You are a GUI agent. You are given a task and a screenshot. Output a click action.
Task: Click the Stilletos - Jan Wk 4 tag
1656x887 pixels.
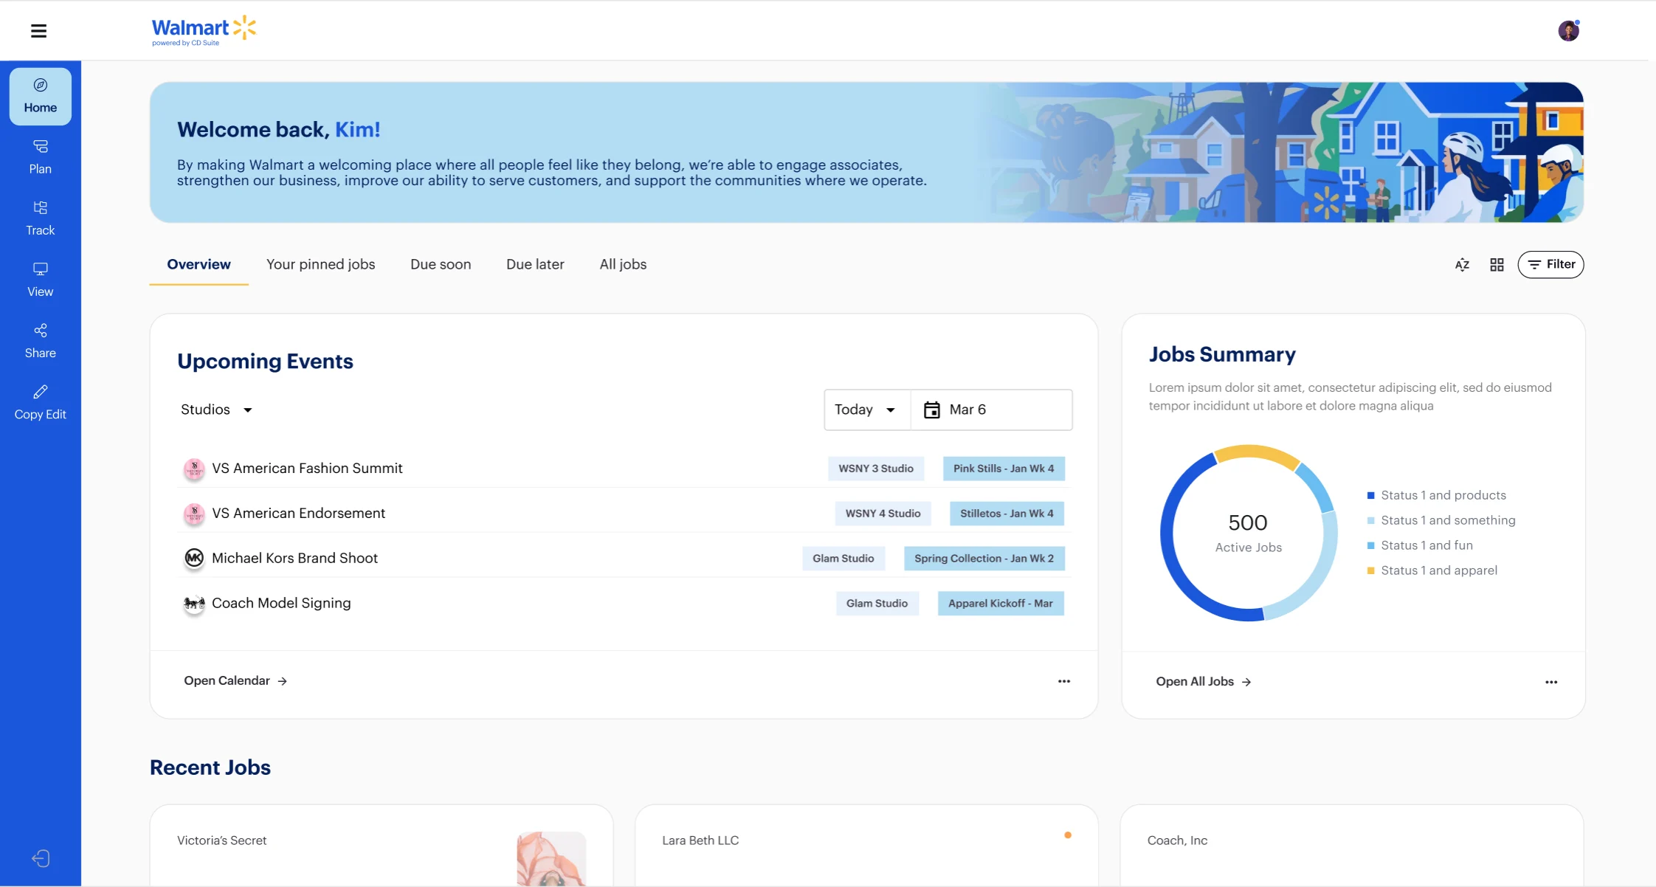(1007, 514)
